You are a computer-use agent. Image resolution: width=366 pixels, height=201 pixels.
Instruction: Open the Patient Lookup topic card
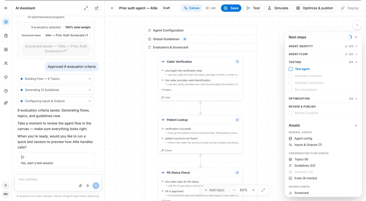(x=200, y=134)
